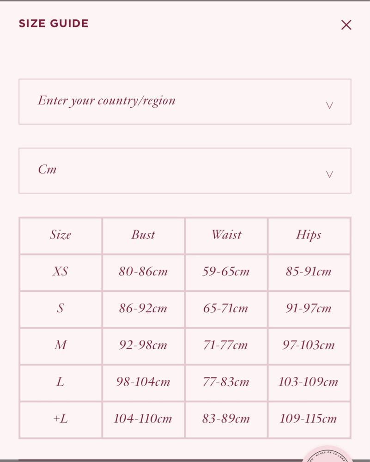The height and width of the screenshot is (462, 370).
Task: Select the 71-77cm waist cell
Action: tap(226, 346)
